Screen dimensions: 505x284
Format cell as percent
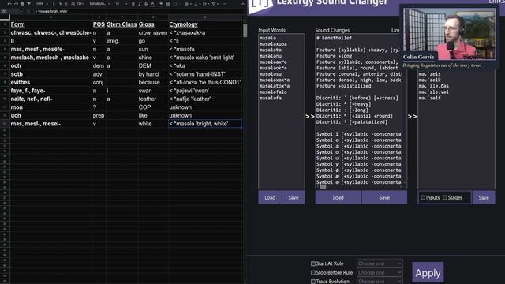[60, 4]
